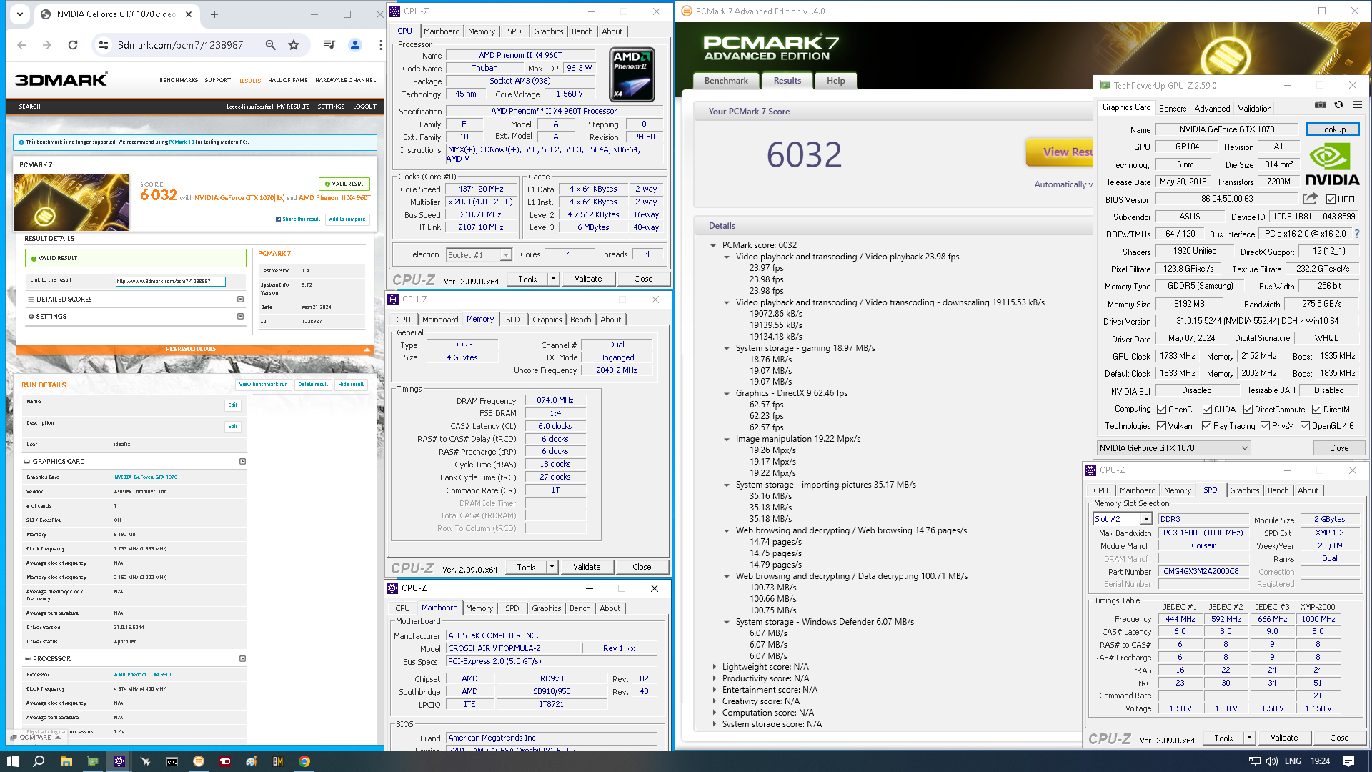Image resolution: width=1372 pixels, height=772 pixels.
Task: Click the View Results button in PCMark 7
Action: pyautogui.click(x=1060, y=152)
